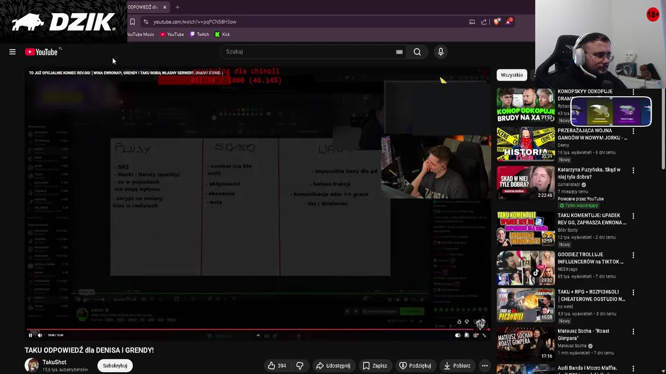Subscribe with the Subskrybuj button

coord(115,366)
